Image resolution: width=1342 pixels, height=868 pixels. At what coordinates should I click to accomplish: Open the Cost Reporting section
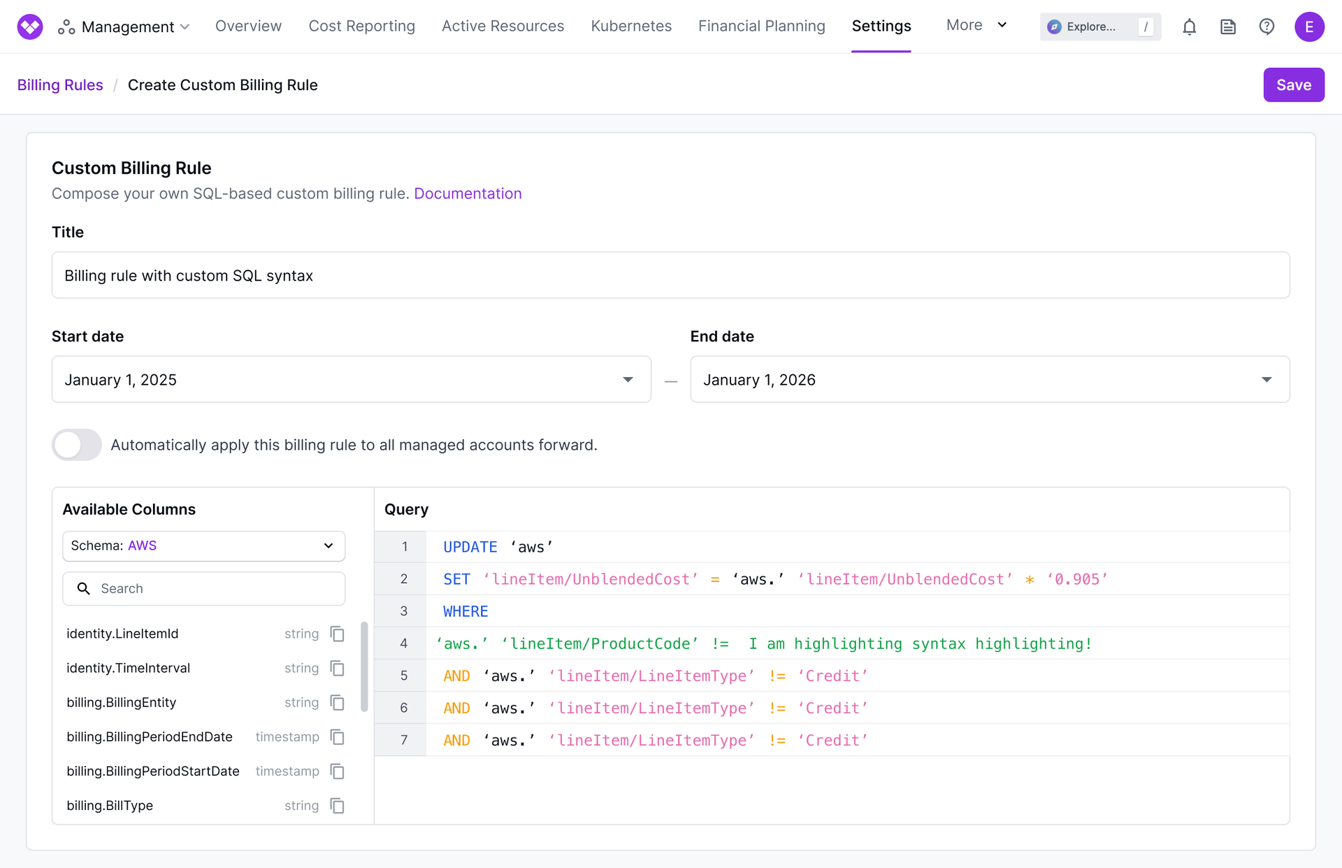coord(361,26)
